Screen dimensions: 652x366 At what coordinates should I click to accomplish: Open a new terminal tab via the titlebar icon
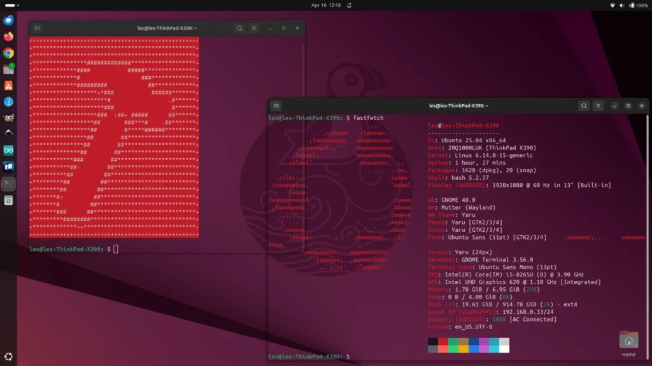pyautogui.click(x=275, y=106)
